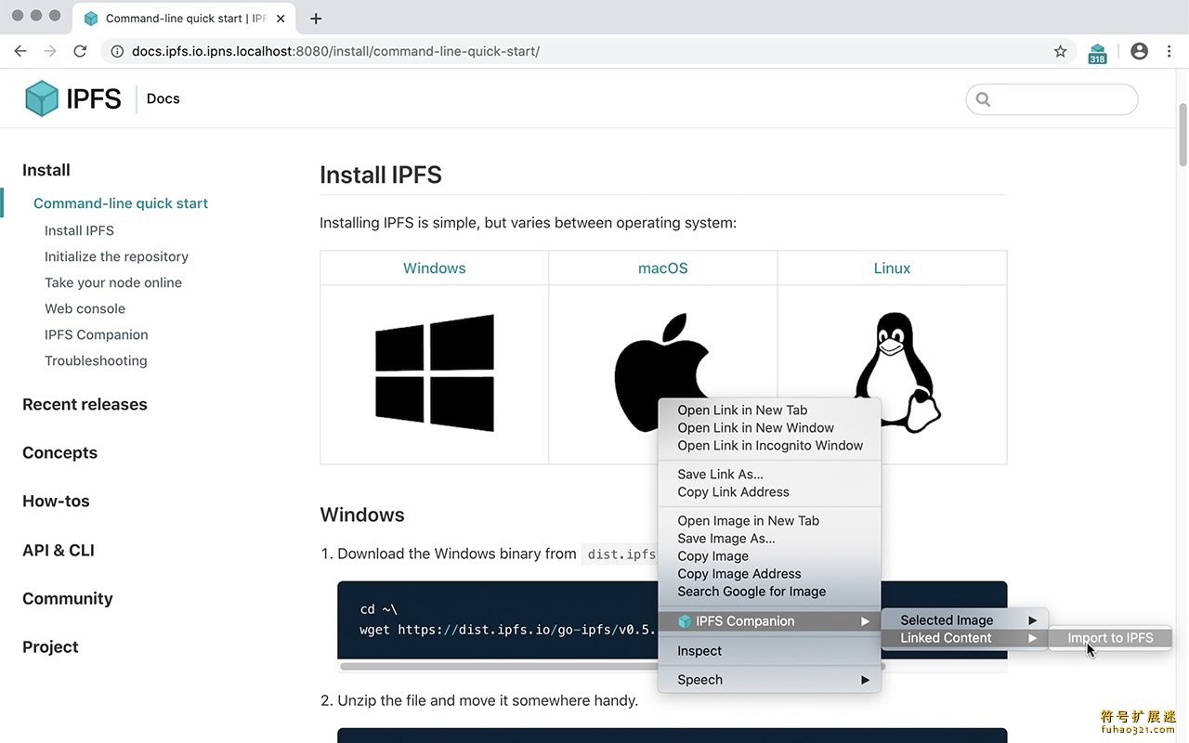Click the tab favicon for Command-line quick start
Image resolution: width=1189 pixels, height=743 pixels.
(x=90, y=19)
